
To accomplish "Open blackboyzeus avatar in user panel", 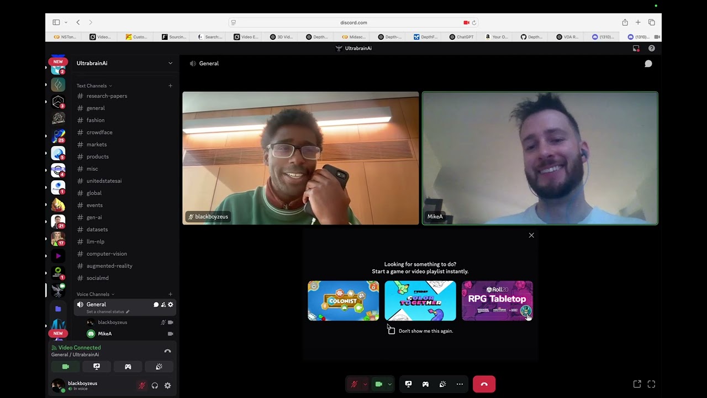I will pyautogui.click(x=58, y=385).
